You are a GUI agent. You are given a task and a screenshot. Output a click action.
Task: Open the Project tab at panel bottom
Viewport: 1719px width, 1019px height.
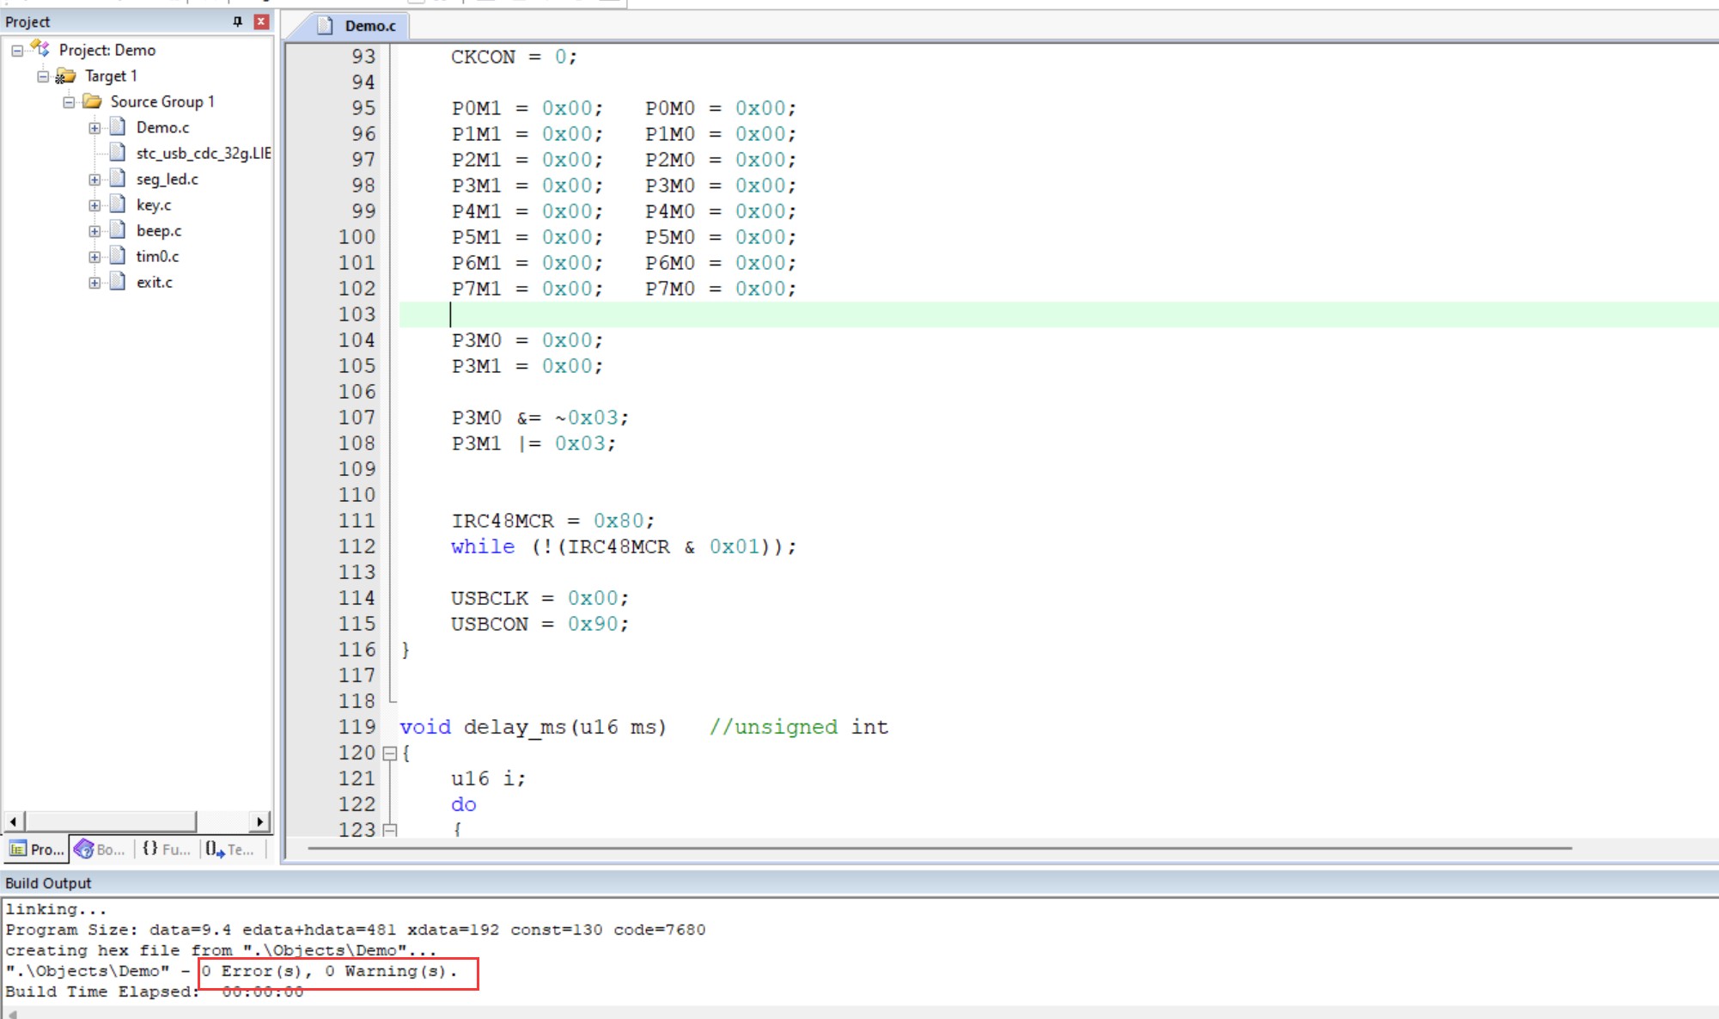click(x=36, y=849)
